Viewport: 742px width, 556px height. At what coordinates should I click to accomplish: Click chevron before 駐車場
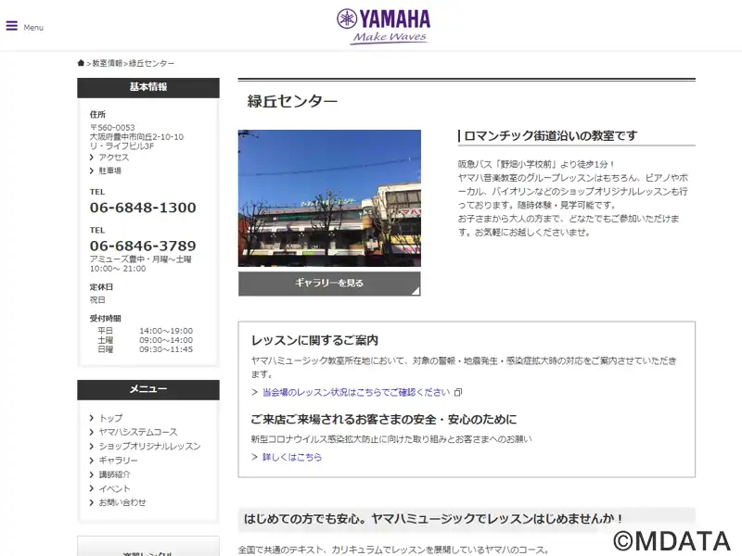[92, 171]
